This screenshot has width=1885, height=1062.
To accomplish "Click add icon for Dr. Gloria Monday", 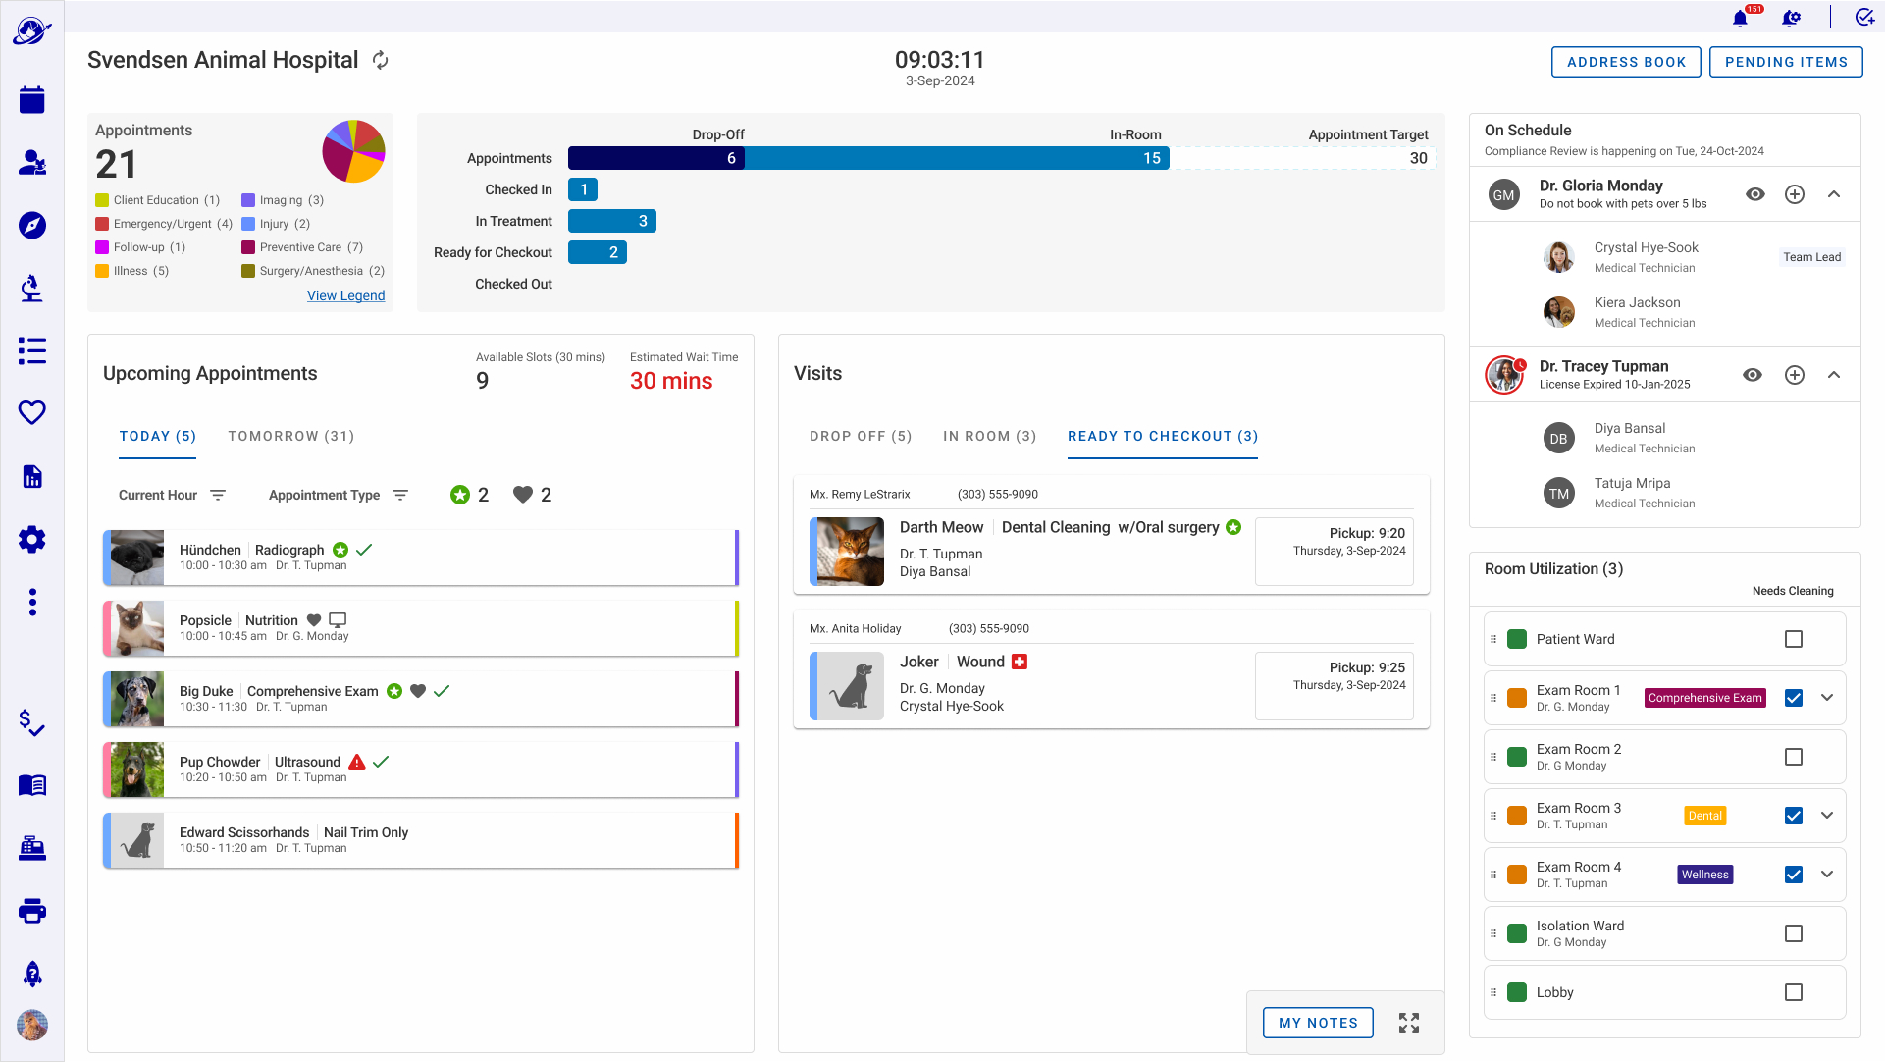I will click(1794, 194).
